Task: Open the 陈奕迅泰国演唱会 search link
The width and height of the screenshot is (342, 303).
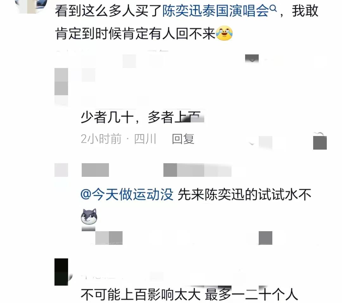Action: tap(216, 11)
